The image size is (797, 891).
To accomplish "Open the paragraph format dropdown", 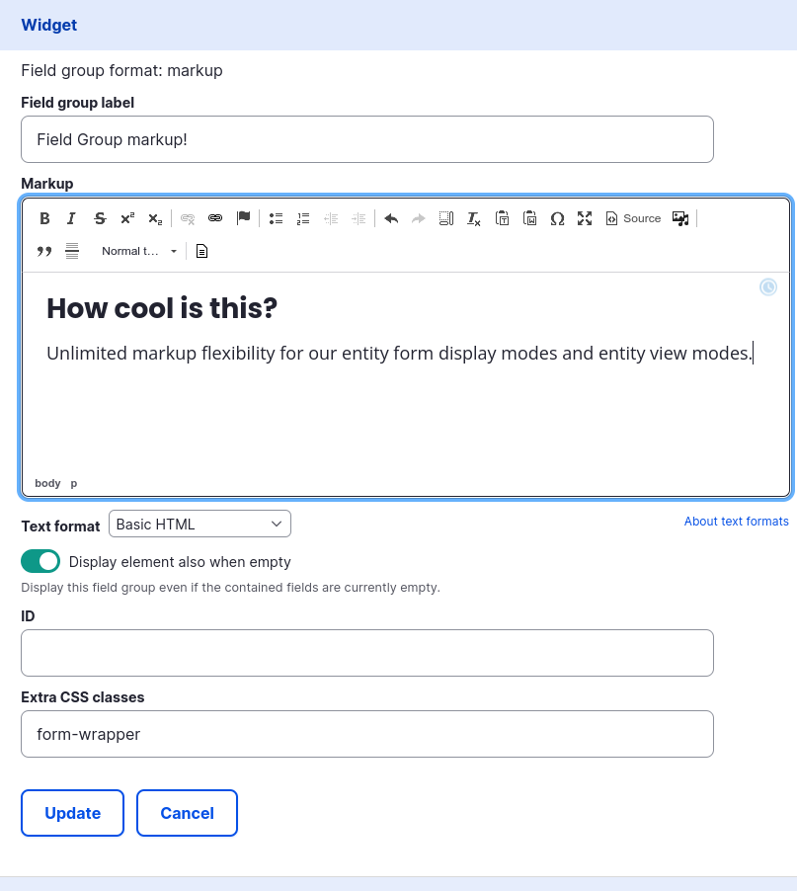I will click(x=138, y=251).
